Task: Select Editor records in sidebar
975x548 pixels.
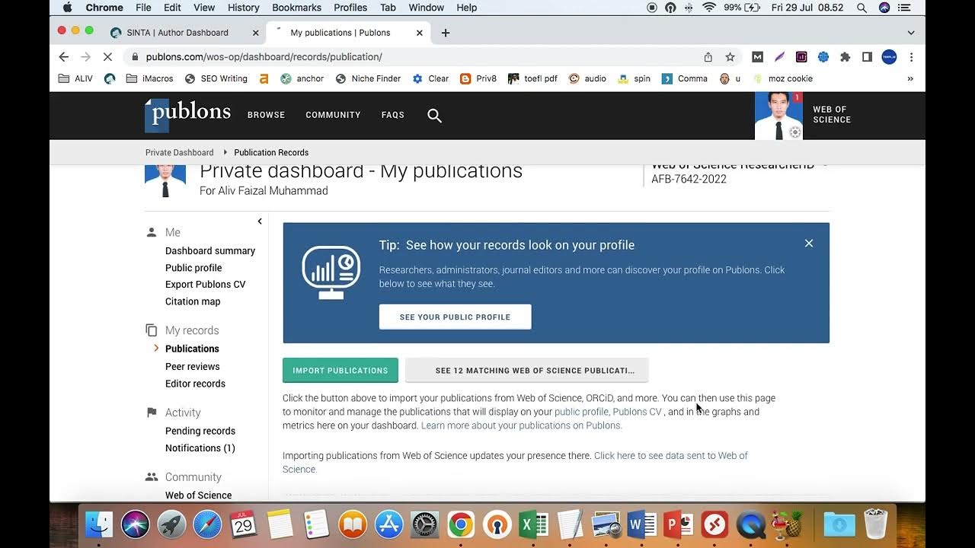Action: tap(195, 384)
